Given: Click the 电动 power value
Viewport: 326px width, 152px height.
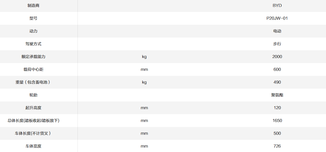Looking at the screenshot, I should [x=277, y=31].
